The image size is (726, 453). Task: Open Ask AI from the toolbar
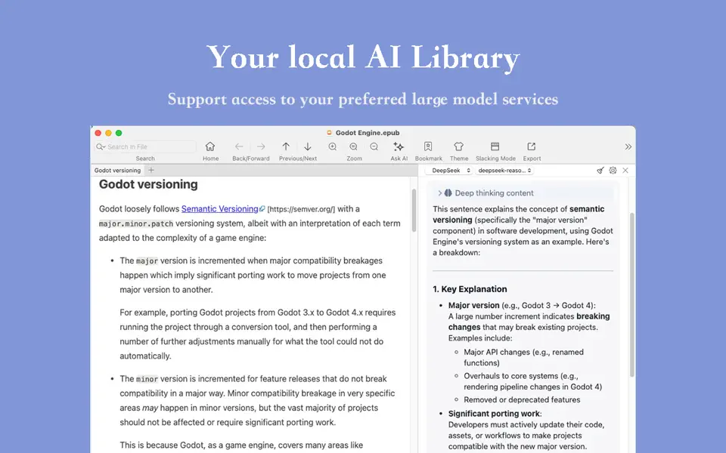399,146
